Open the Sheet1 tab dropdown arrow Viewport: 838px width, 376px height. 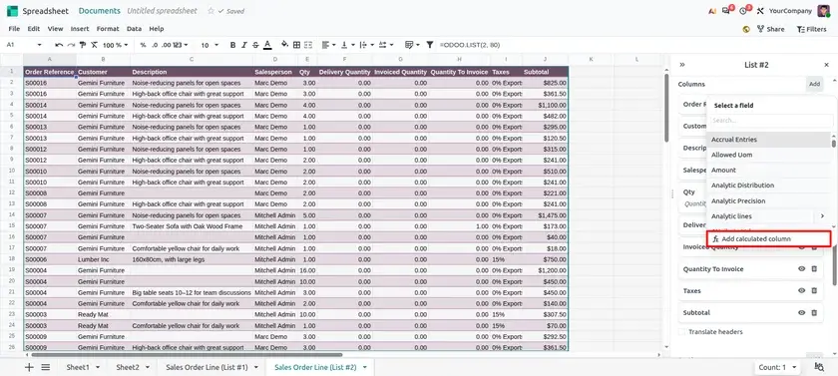point(98,367)
